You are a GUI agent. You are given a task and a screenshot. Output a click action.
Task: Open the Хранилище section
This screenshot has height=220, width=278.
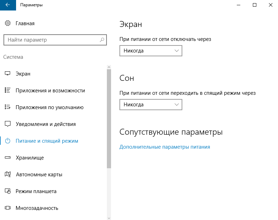[x=30, y=158]
